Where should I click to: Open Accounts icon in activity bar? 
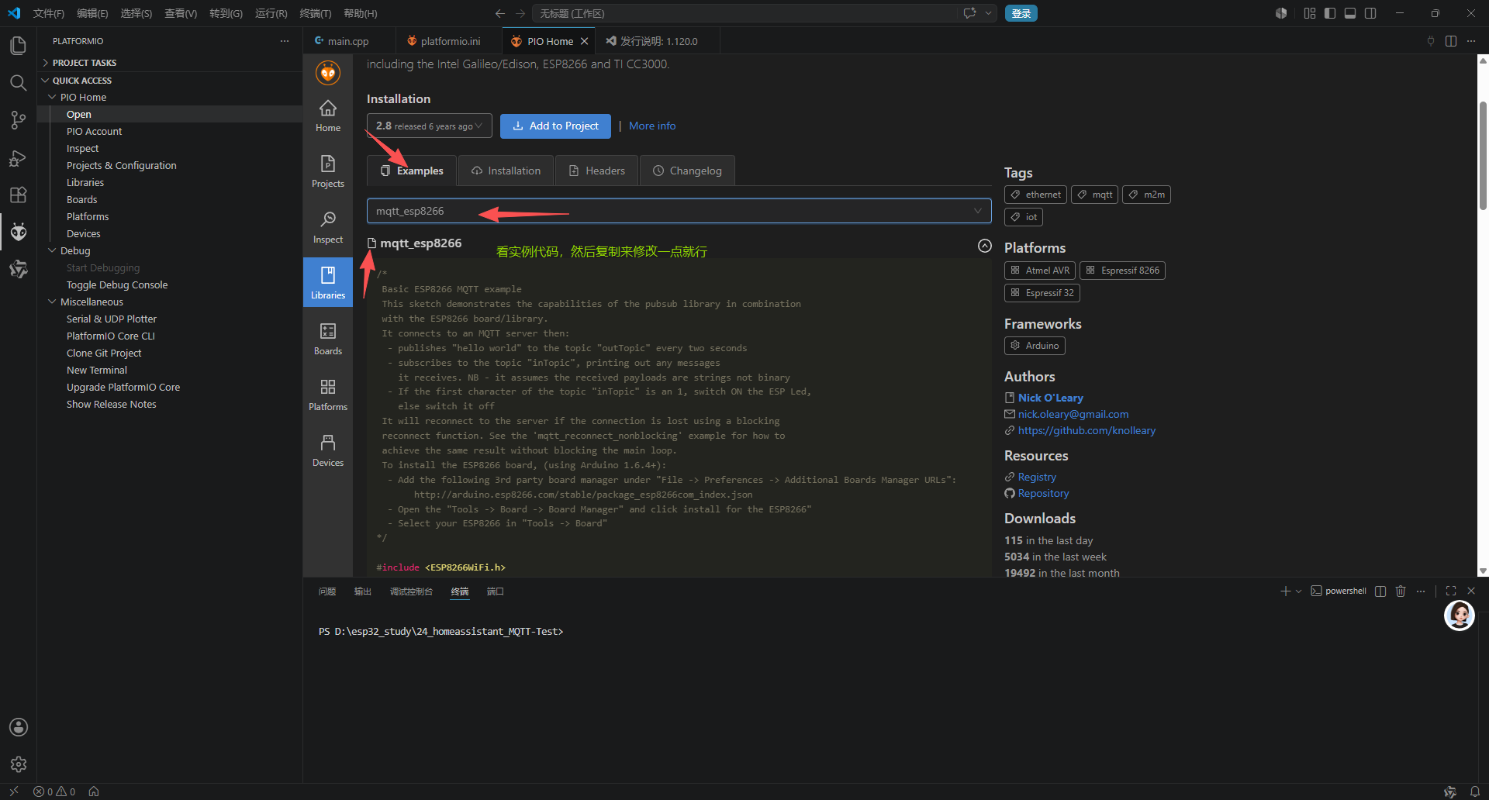(18, 727)
